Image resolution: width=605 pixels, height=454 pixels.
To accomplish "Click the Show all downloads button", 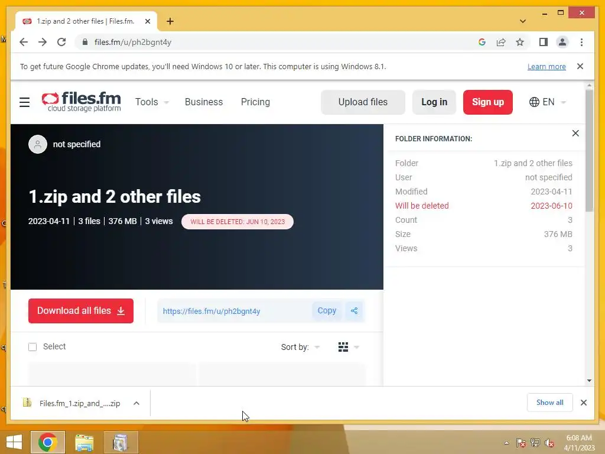I will (x=550, y=403).
